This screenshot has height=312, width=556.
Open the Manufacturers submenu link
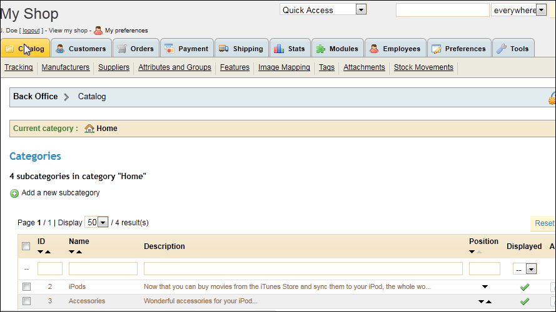tap(66, 67)
